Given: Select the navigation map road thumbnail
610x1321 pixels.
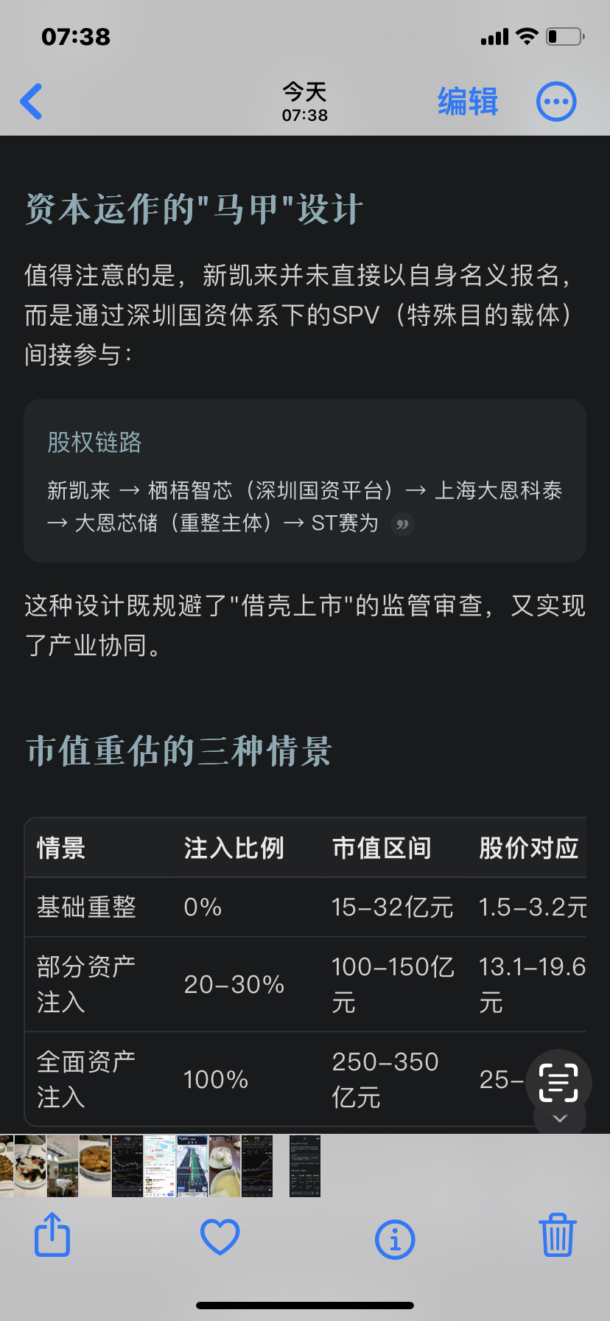Looking at the screenshot, I should coord(192,1166).
